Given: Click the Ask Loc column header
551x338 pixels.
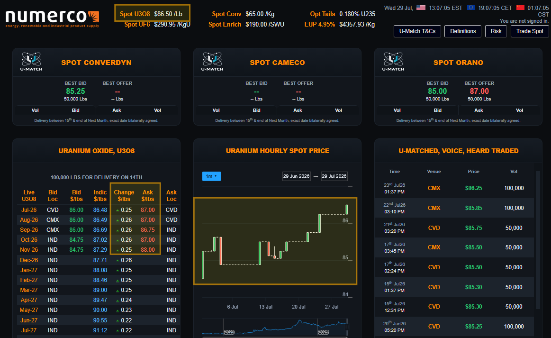Looking at the screenshot, I should point(171,196).
